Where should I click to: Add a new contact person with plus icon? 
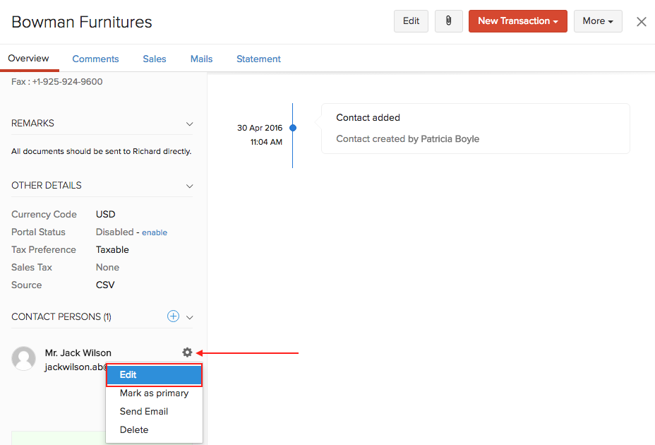[173, 316]
